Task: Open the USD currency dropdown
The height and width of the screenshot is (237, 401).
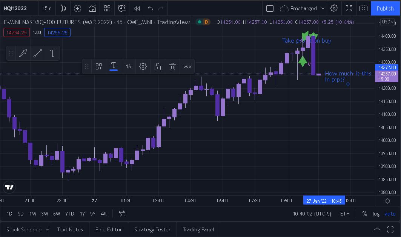Action: pos(388,22)
